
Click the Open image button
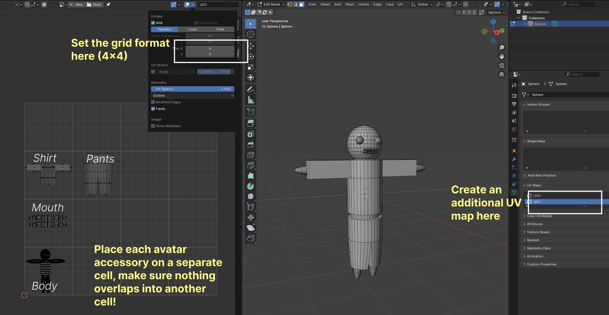(94, 4)
